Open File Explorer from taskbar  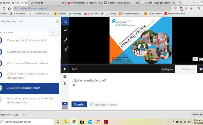click(x=66, y=122)
